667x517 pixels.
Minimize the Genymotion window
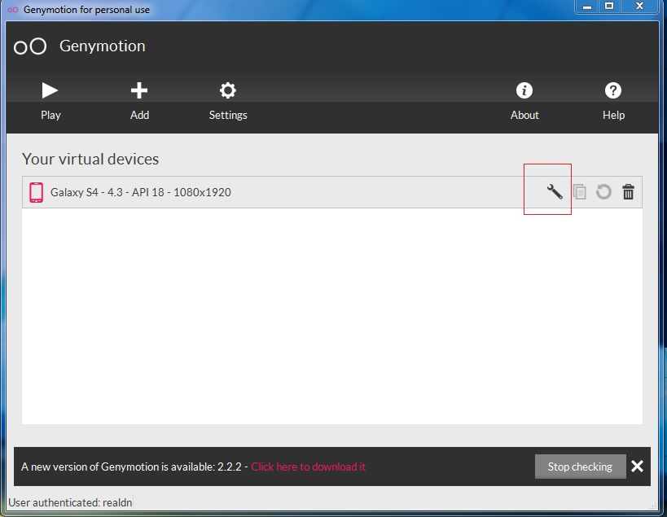[x=587, y=7]
